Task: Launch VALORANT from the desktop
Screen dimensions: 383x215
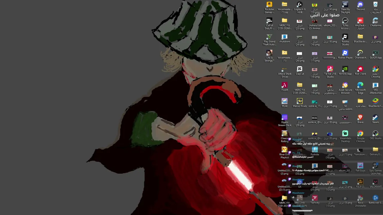Action: pos(376,183)
